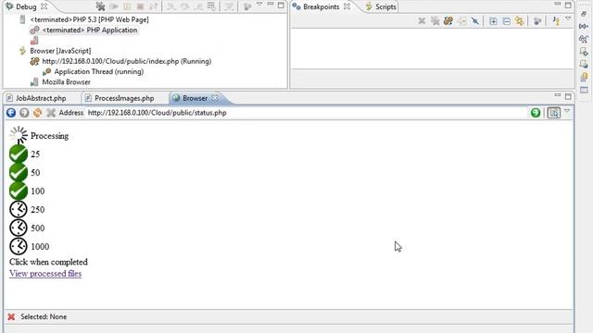This screenshot has height=333, width=593.
Task: Switch to the Breakpoints tab
Action: 322,6
